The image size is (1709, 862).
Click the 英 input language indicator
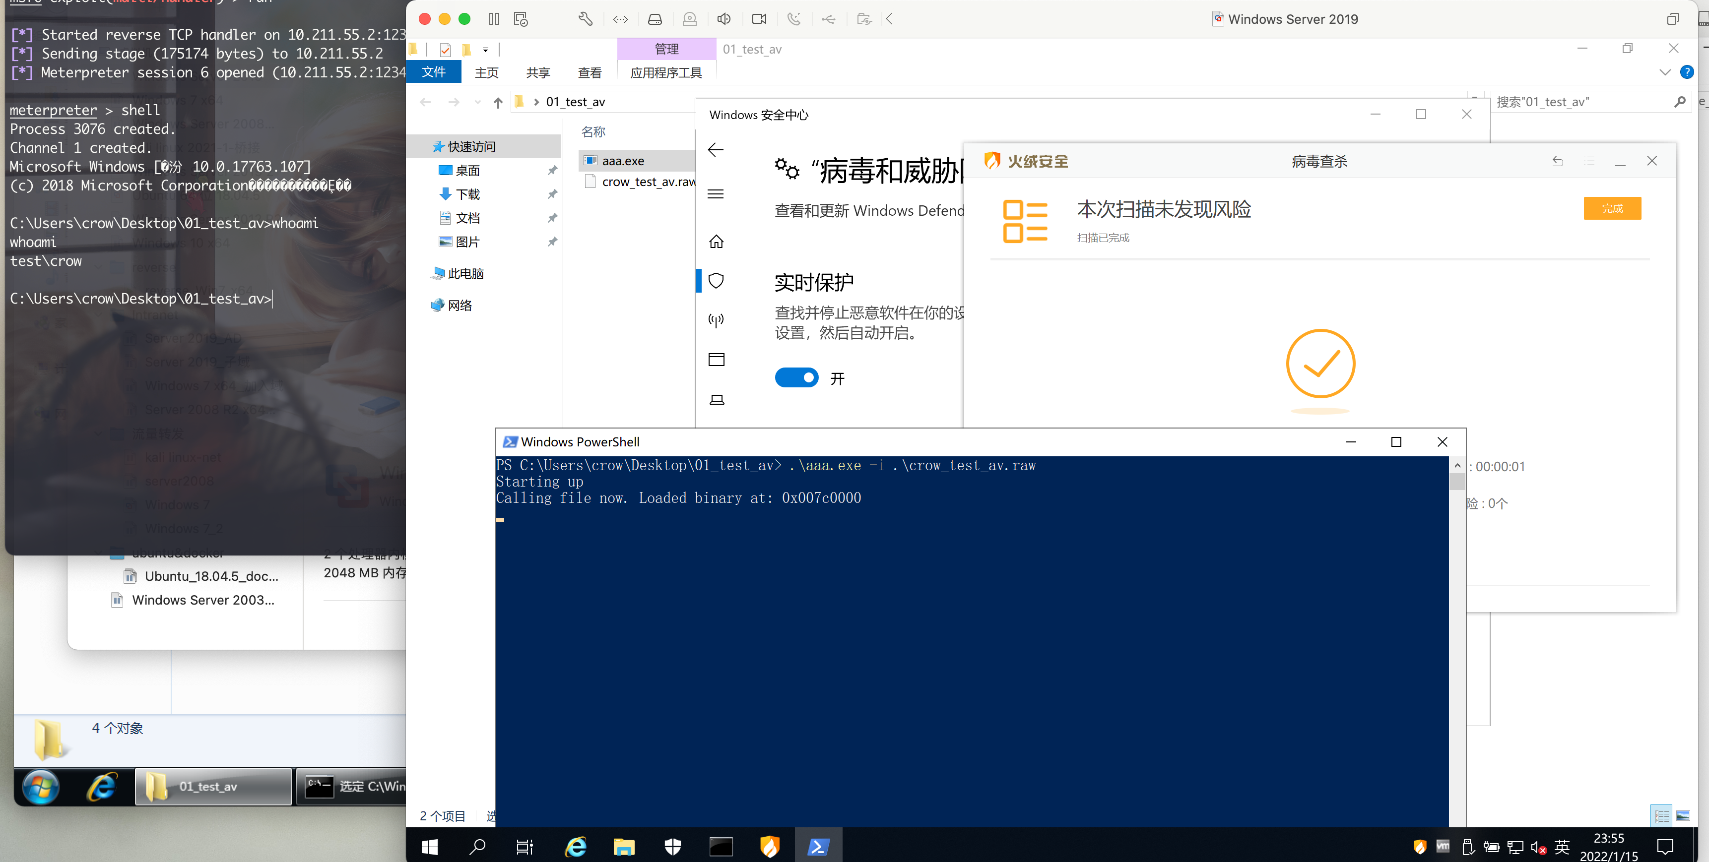click(1563, 847)
